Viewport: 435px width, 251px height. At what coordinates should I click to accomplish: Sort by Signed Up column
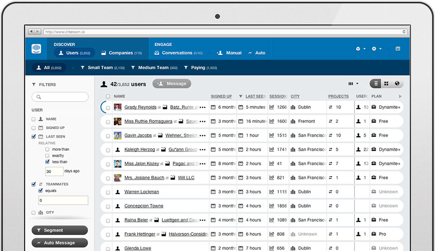coord(221,97)
